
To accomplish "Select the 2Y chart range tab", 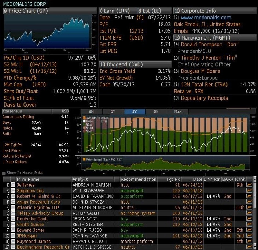I will click(134, 111).
